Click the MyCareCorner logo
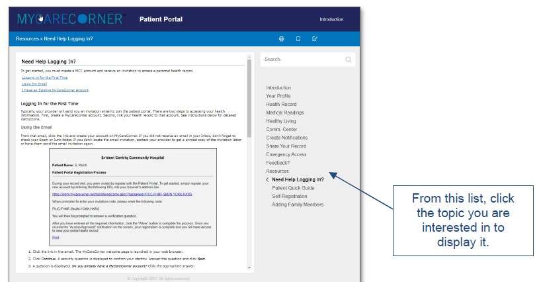This screenshot has width=537, height=282. coord(70,19)
